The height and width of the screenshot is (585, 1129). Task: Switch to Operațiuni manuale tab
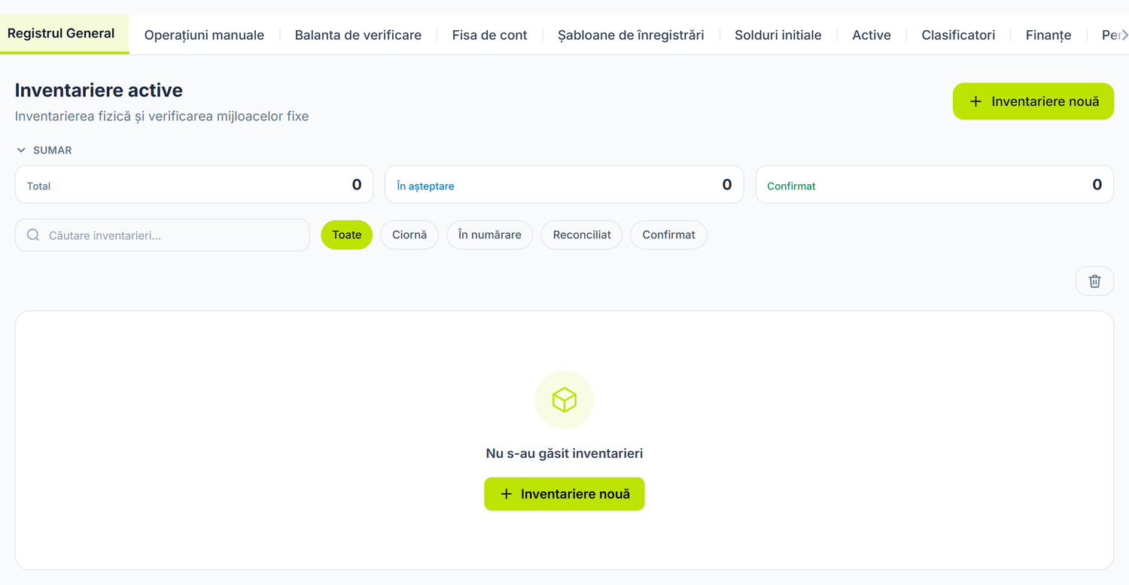(x=204, y=35)
